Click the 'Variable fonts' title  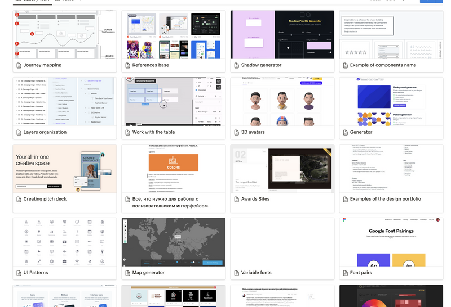(x=257, y=273)
